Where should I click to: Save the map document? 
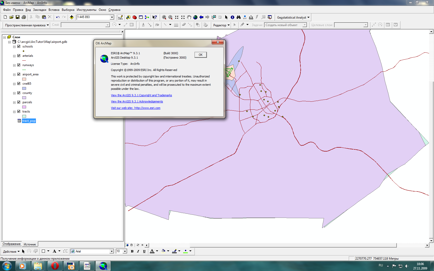coord(18,17)
